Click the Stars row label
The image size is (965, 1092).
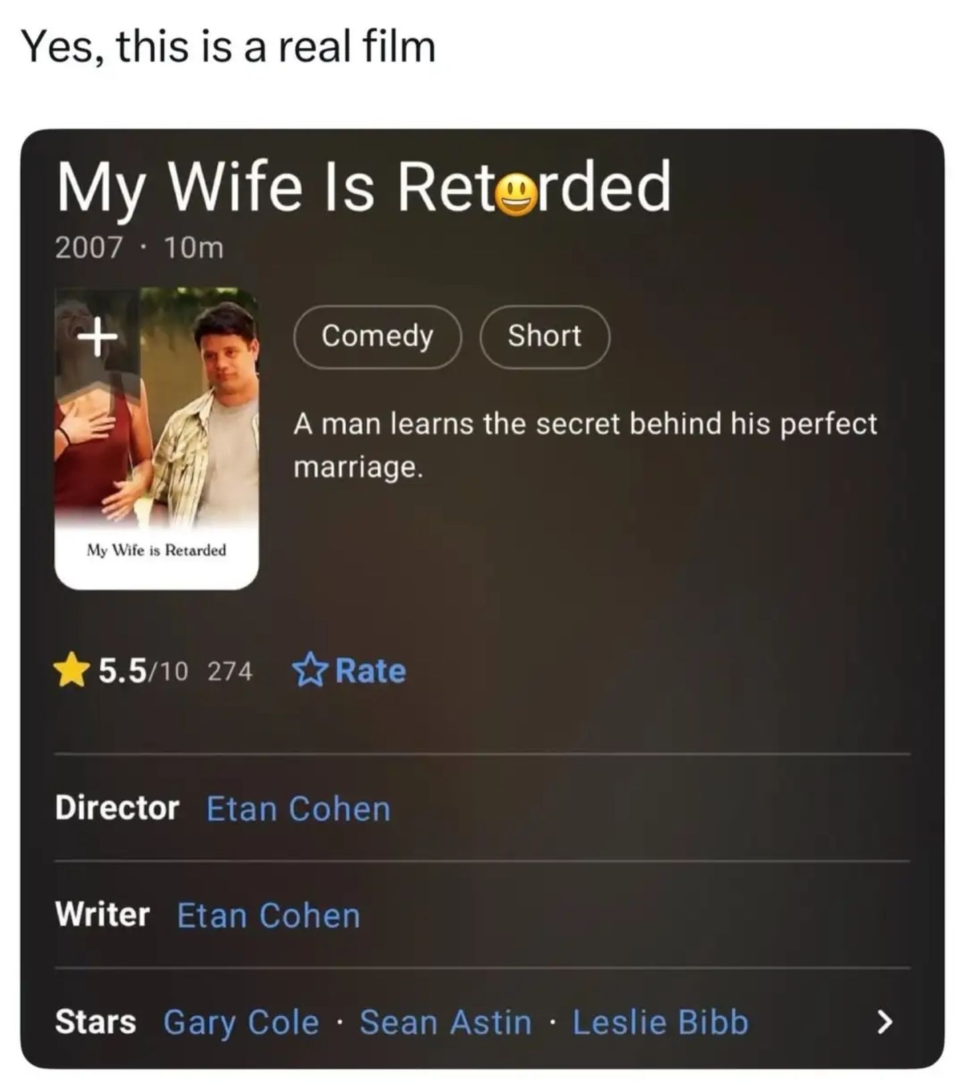(95, 1022)
